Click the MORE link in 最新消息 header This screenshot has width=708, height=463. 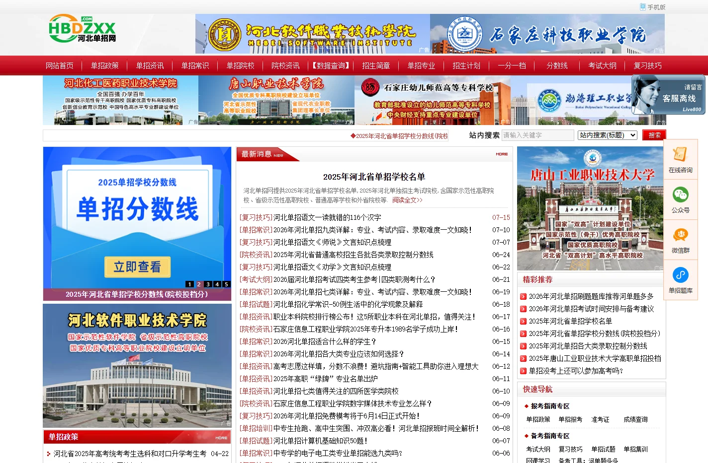(x=502, y=154)
